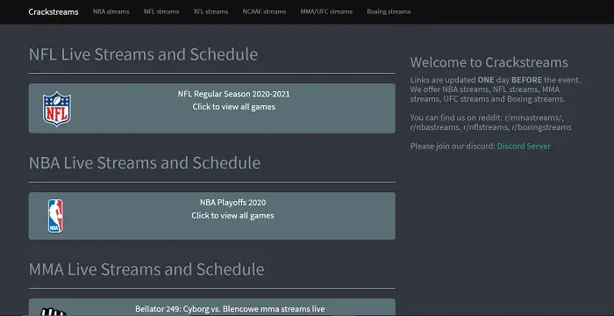This screenshot has width=614, height=316.
Task: Open NCAAF streams navigation item
Action: (264, 11)
